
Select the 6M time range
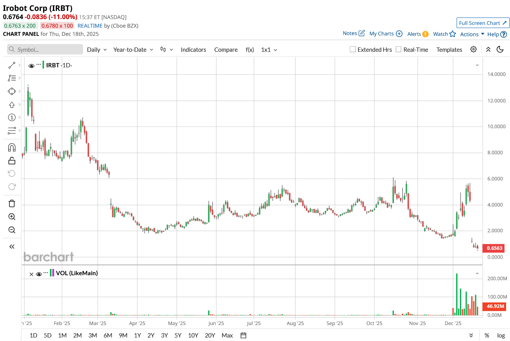[x=108, y=336]
